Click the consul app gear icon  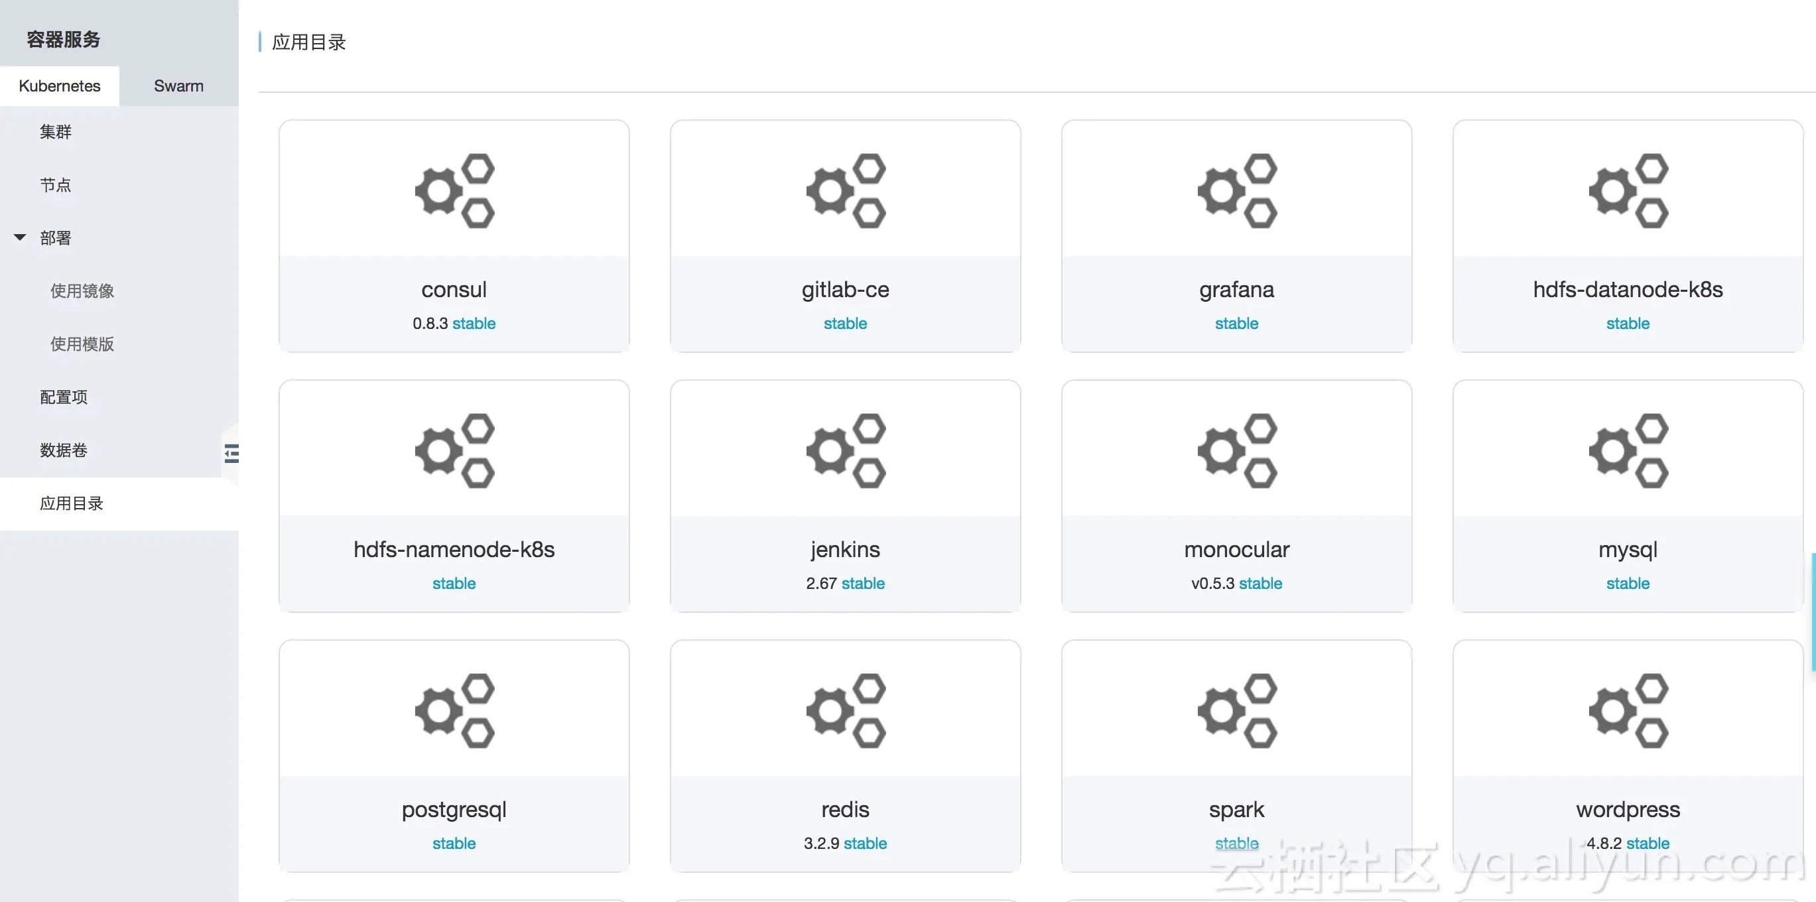click(454, 190)
